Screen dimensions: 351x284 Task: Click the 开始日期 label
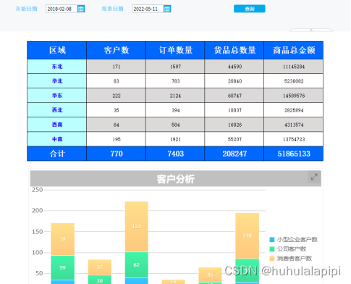(x=27, y=9)
